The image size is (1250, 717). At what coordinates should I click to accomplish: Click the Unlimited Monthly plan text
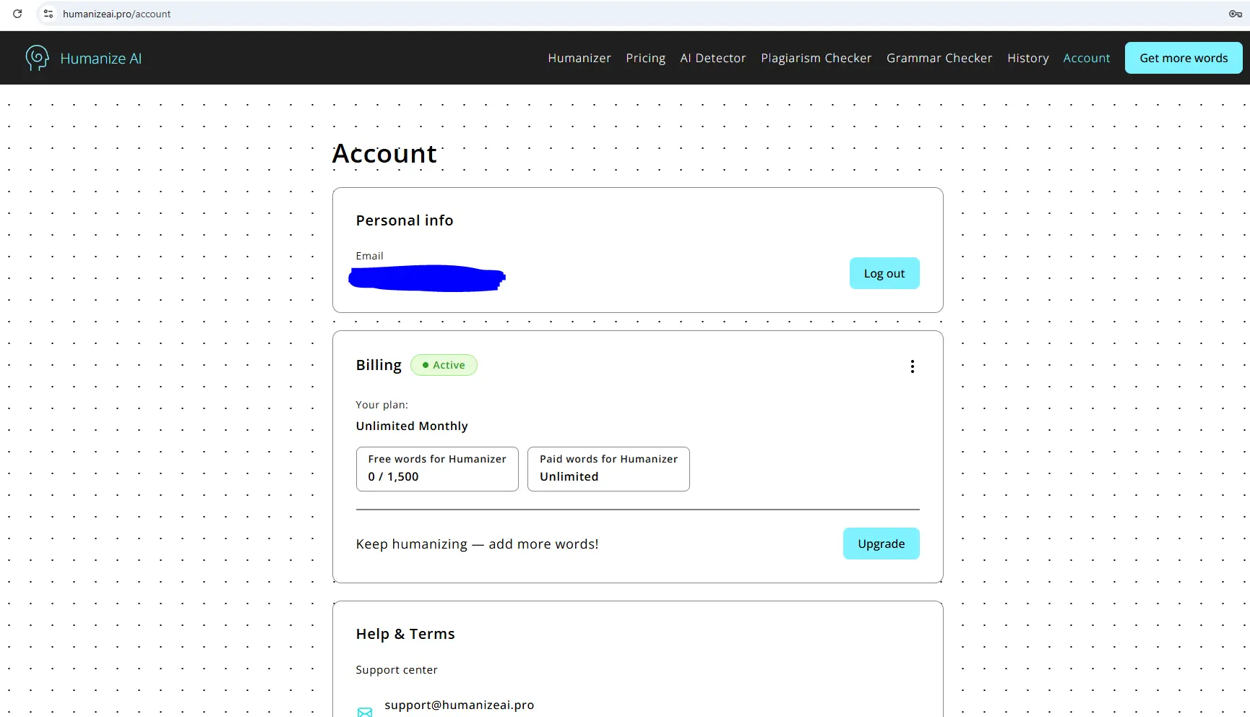pos(412,426)
